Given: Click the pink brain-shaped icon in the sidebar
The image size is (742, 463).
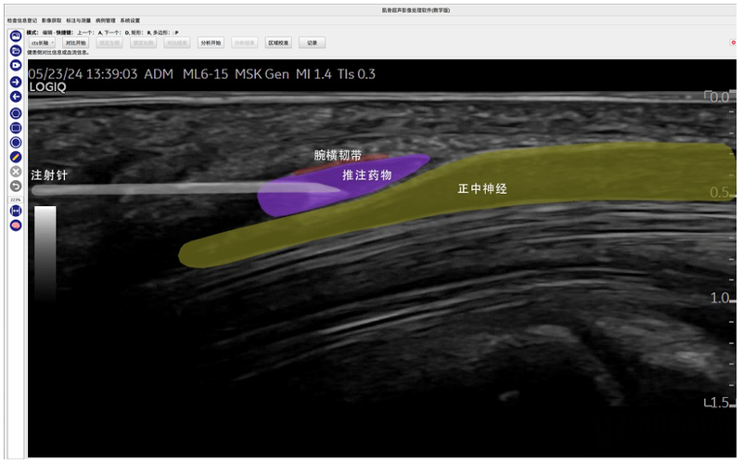Looking at the screenshot, I should (x=16, y=225).
